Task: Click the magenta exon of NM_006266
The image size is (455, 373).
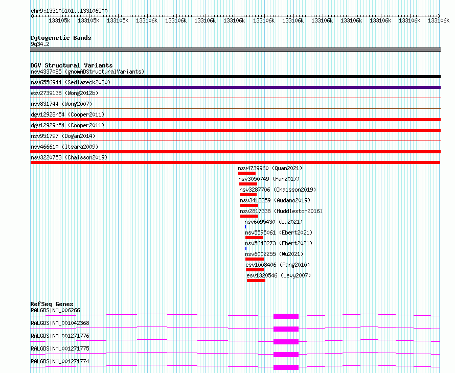Action: point(286,316)
